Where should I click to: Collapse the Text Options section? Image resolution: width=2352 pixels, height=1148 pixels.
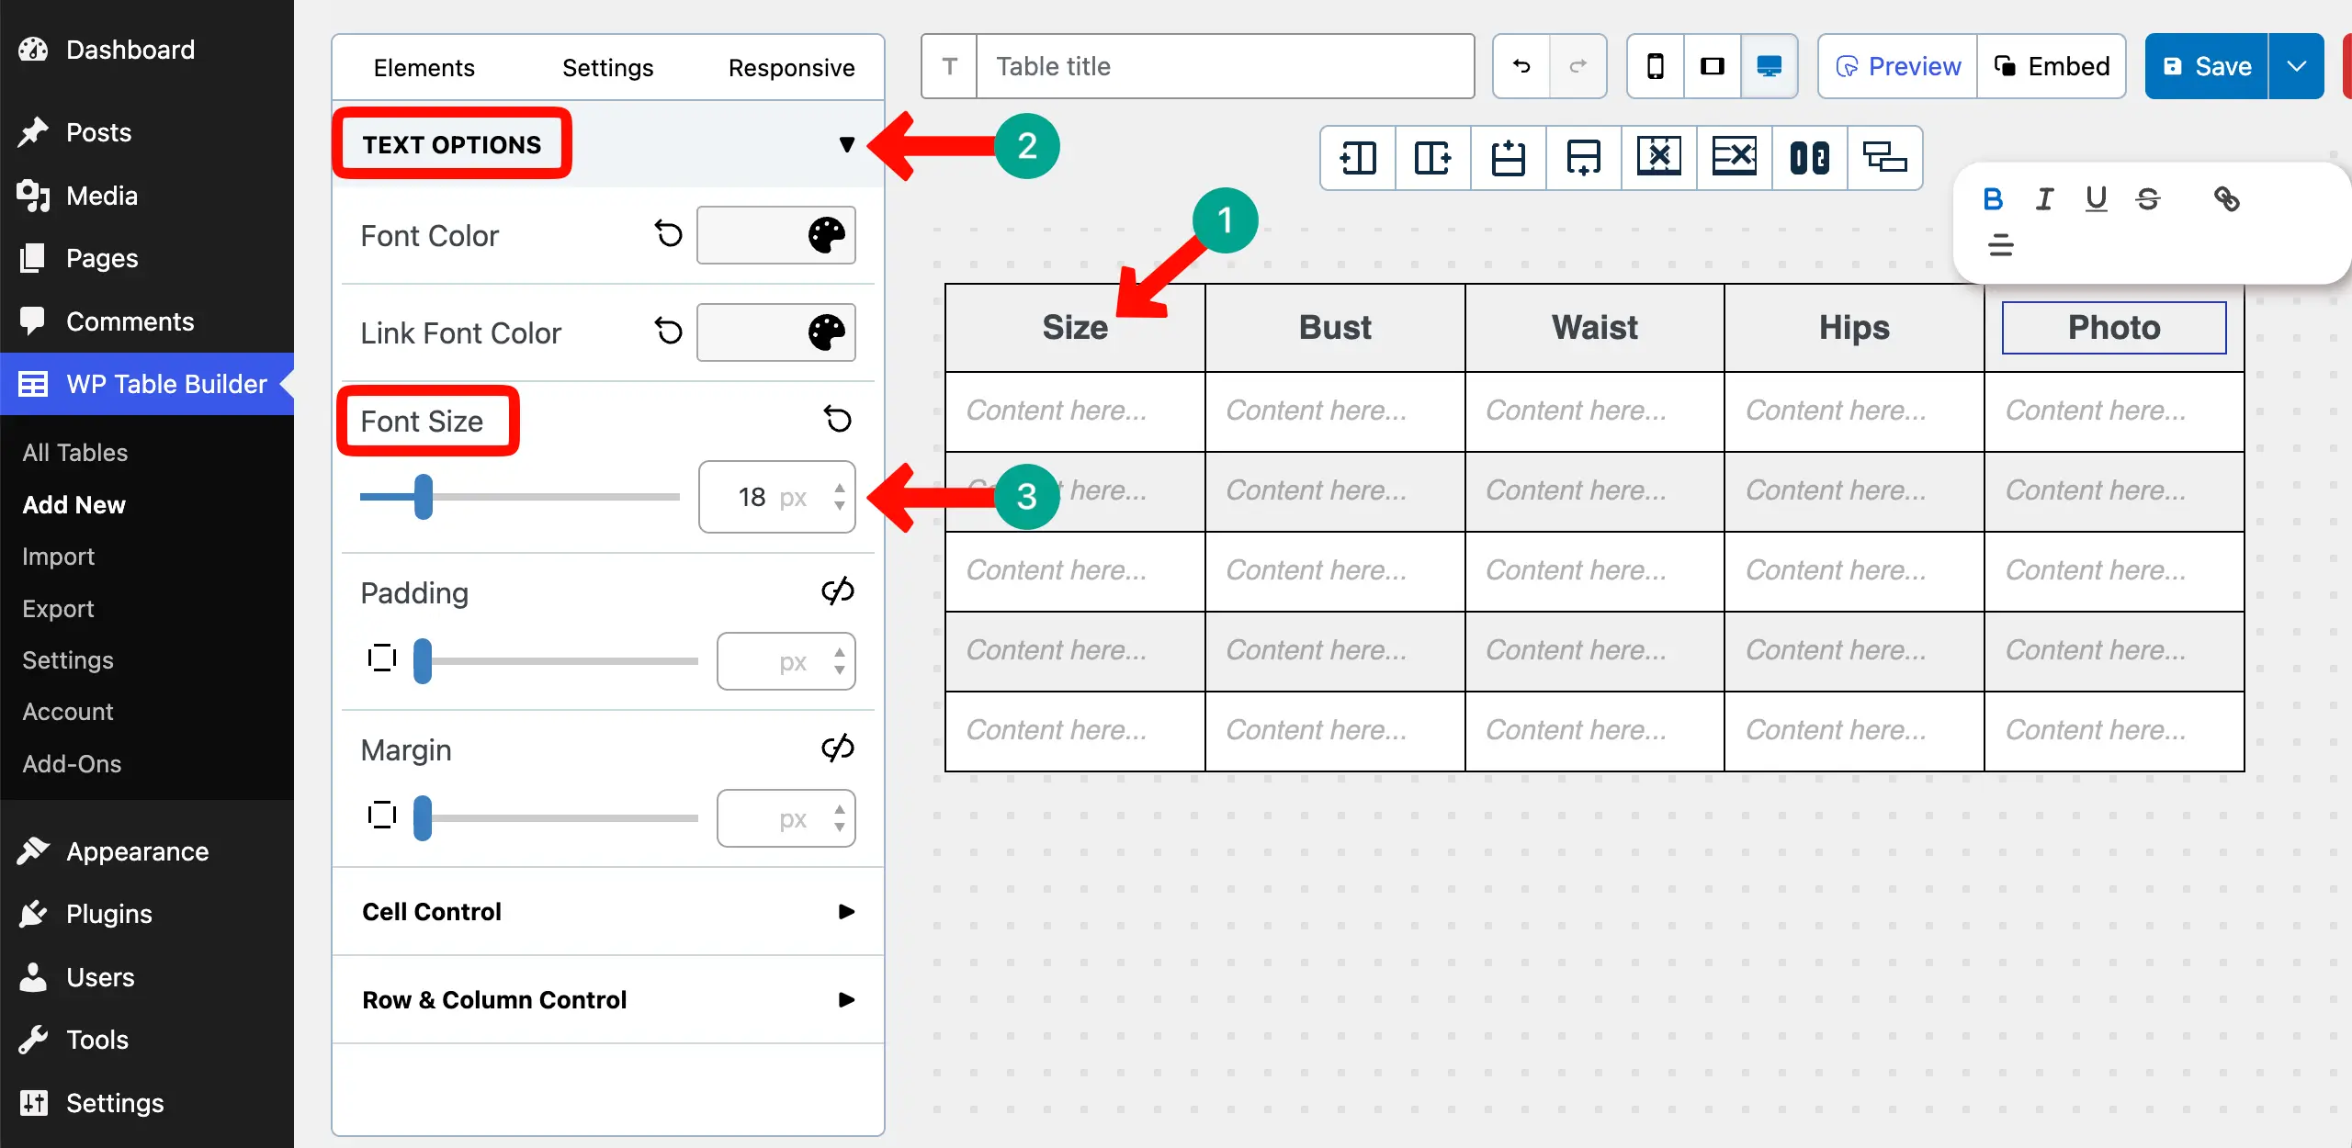(846, 143)
